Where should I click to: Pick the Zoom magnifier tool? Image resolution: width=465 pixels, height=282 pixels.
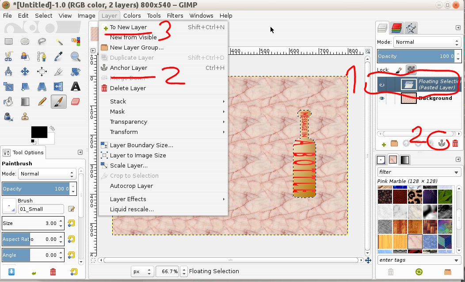[x=76, y=56]
